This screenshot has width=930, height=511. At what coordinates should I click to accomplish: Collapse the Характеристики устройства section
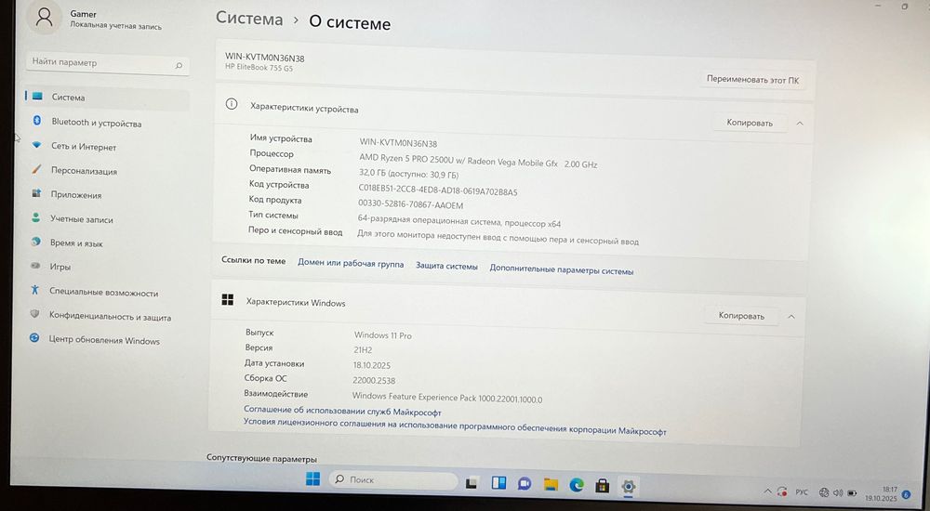(x=800, y=124)
